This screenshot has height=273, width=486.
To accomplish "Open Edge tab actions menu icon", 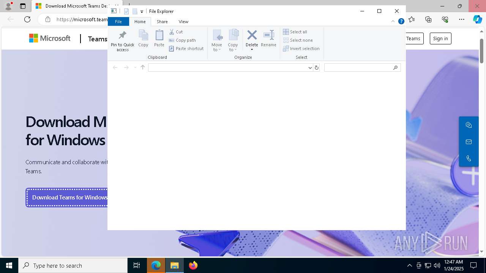I will click(23, 6).
